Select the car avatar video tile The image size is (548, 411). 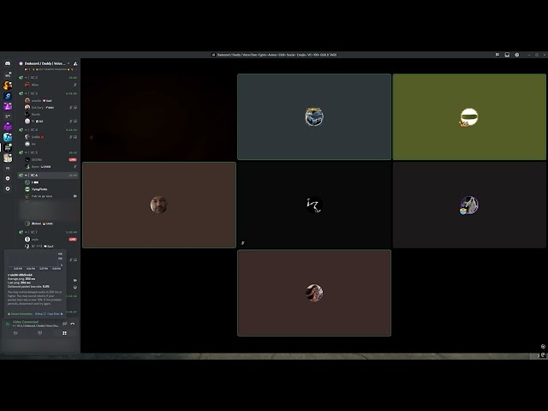tap(314, 116)
